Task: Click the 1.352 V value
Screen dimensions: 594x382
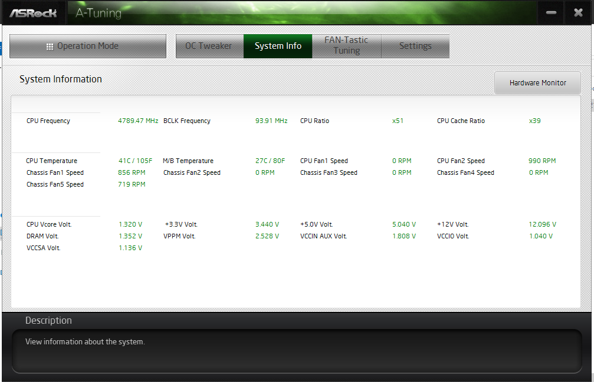Action: [x=130, y=236]
